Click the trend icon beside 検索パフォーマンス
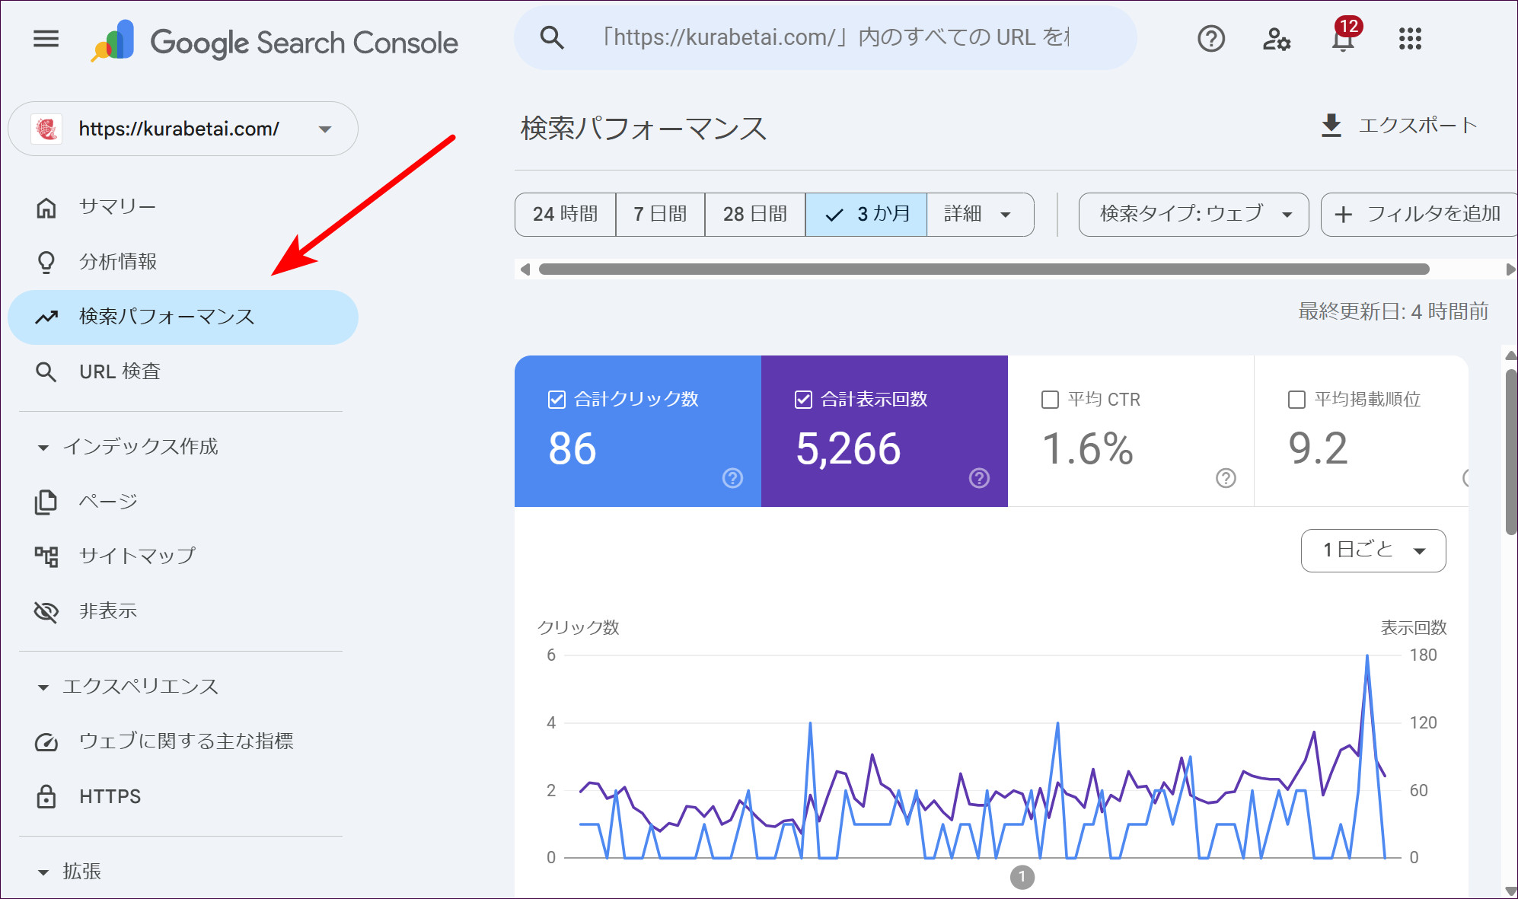Screen dimensions: 1518x899 coord(46,317)
